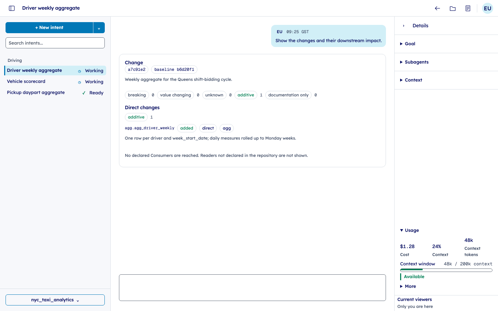Click the Available context label

(x=414, y=277)
